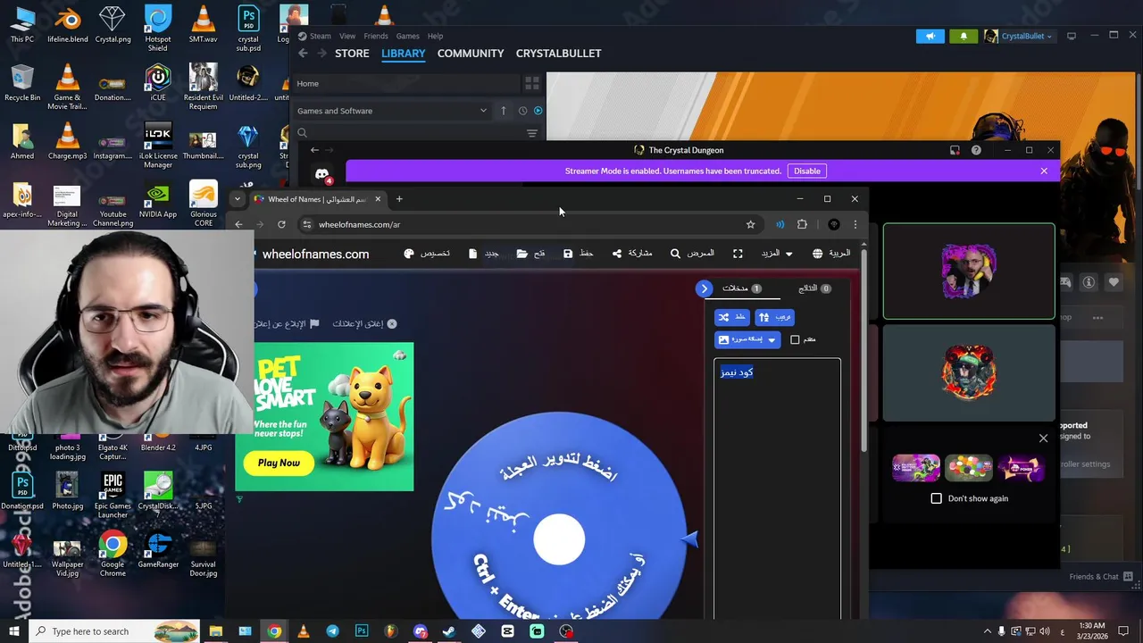The height and width of the screenshot is (643, 1143).
Task: Select the bottom Discord call participant tile
Action: 969,372
